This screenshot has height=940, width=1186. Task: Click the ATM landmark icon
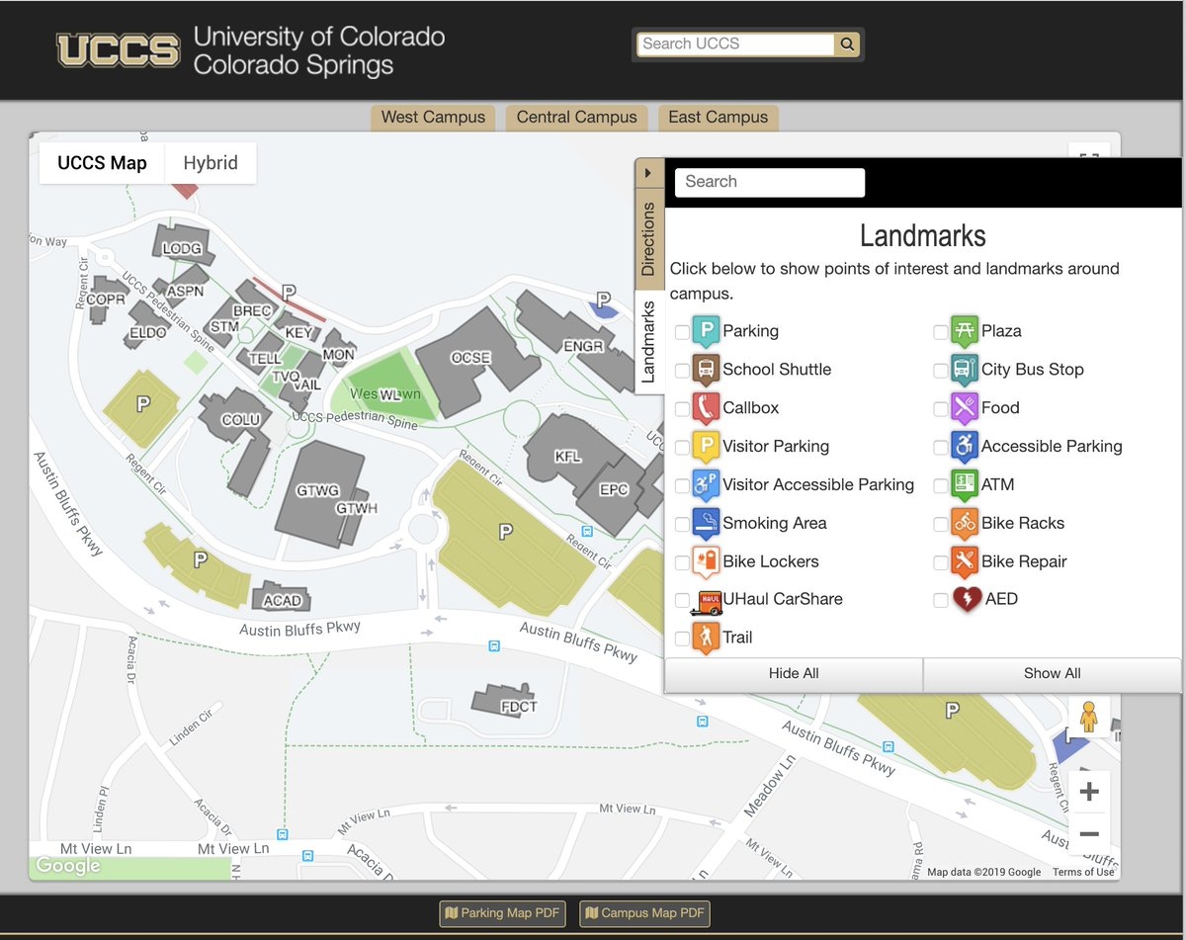click(963, 484)
